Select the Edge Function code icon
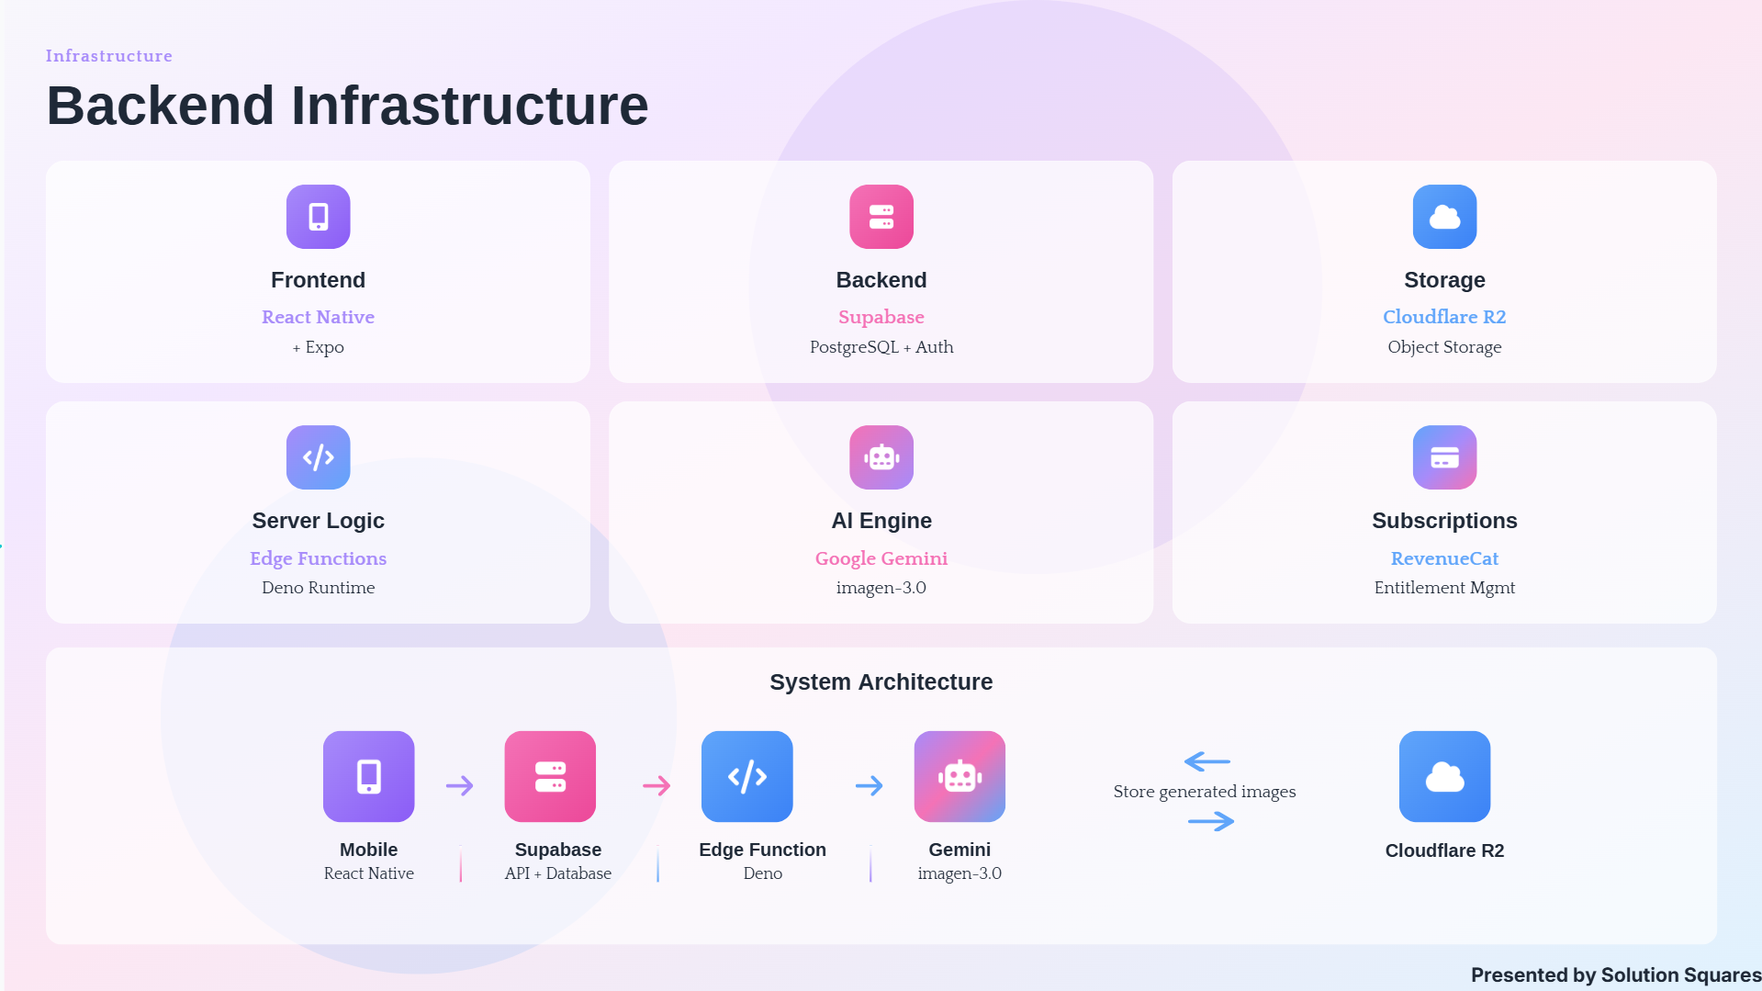1762x991 pixels. [747, 776]
